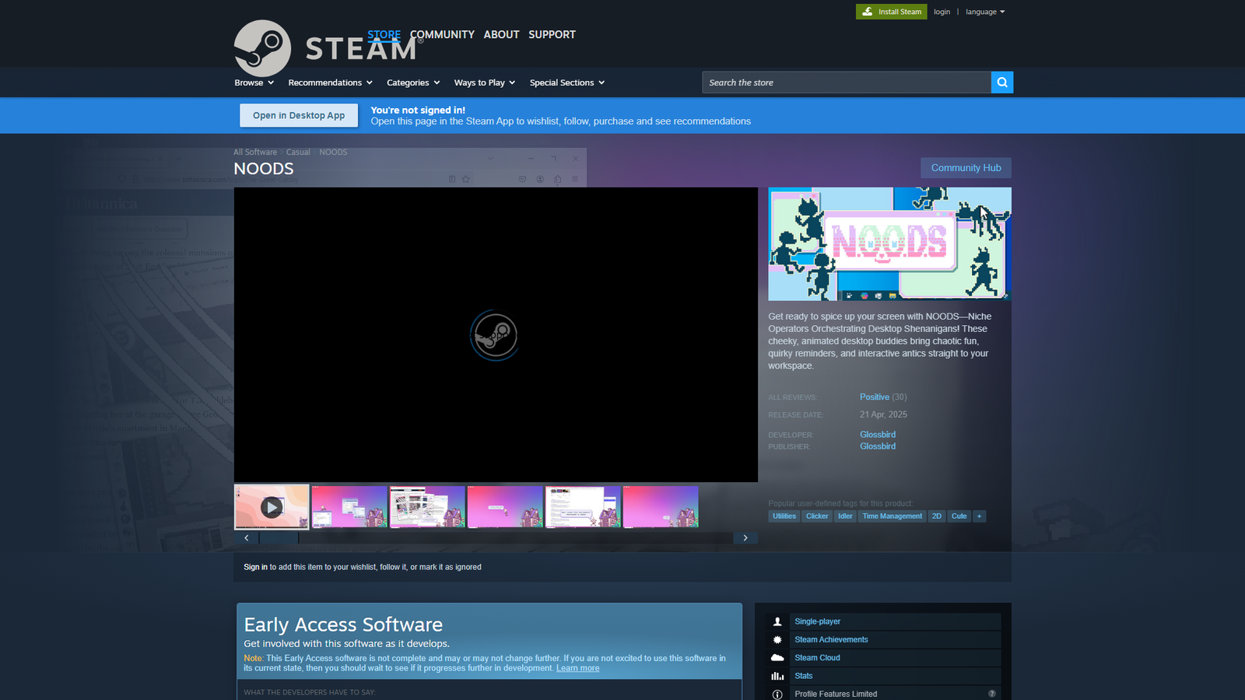The height and width of the screenshot is (700, 1245).
Task: Switch to the SUPPORT section
Action: tap(552, 34)
